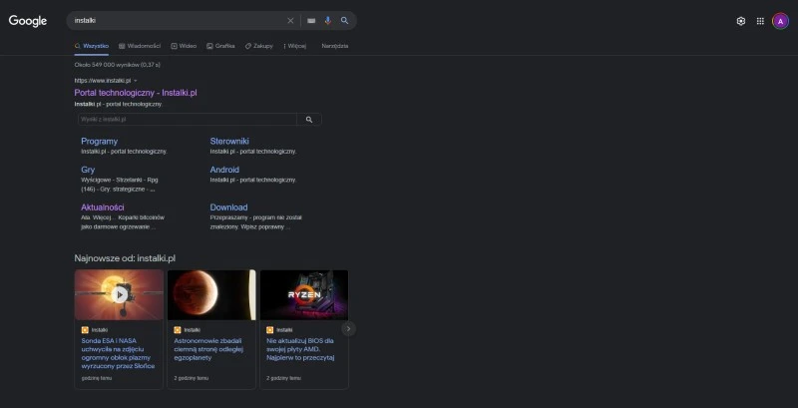This screenshot has width=798, height=408.
Task: Click the magnifier icon in the Google search bar
Action: (345, 20)
